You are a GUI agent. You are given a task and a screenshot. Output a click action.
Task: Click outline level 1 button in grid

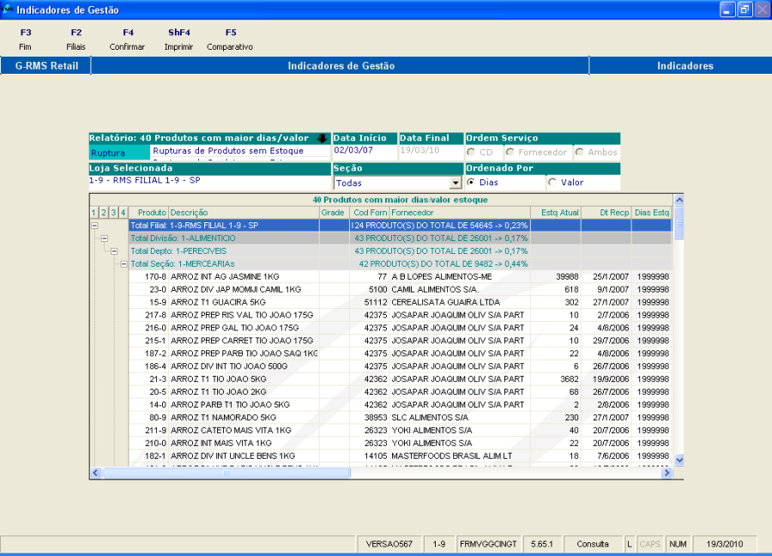(x=93, y=213)
